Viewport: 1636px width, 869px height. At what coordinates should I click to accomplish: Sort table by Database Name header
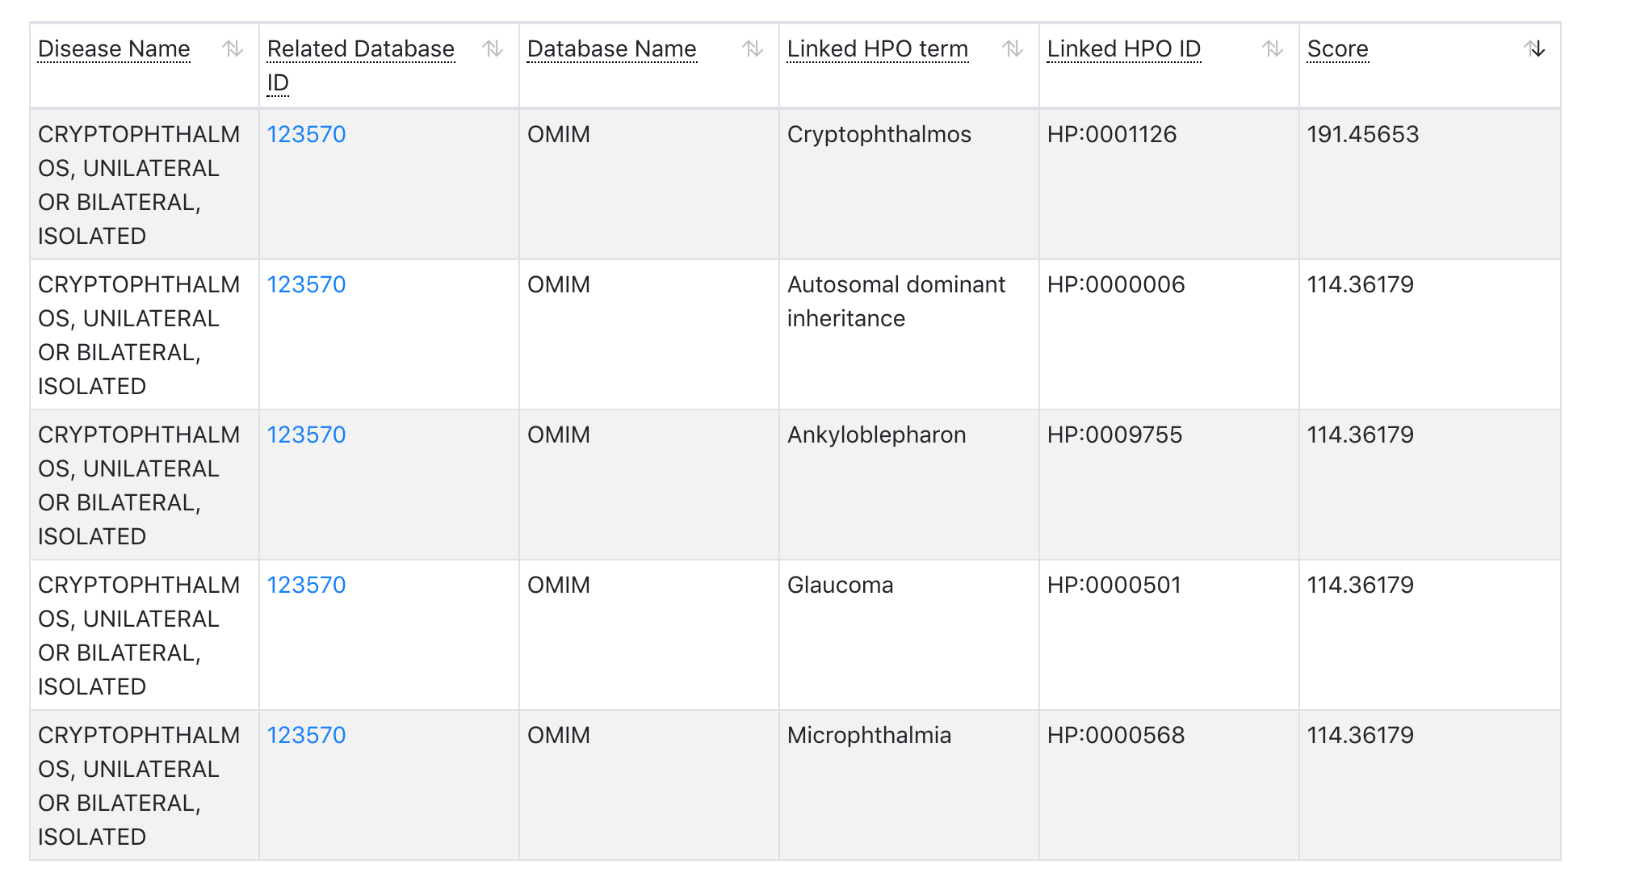tap(611, 49)
